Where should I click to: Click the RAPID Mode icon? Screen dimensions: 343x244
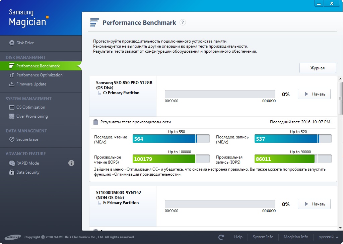pyautogui.click(x=12, y=163)
